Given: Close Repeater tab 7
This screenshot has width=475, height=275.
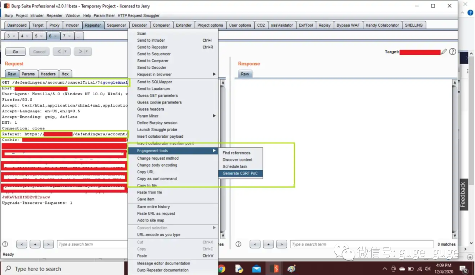Looking at the screenshot, I should coord(69,36).
